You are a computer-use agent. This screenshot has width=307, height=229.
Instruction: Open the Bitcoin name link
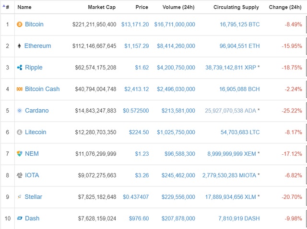coord(34,24)
